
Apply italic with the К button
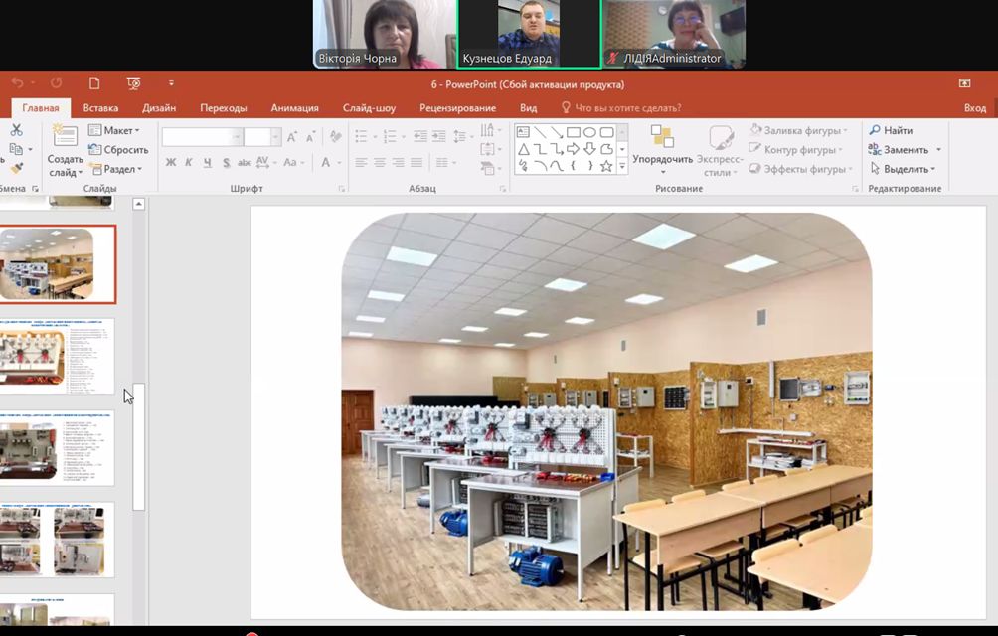(x=189, y=163)
